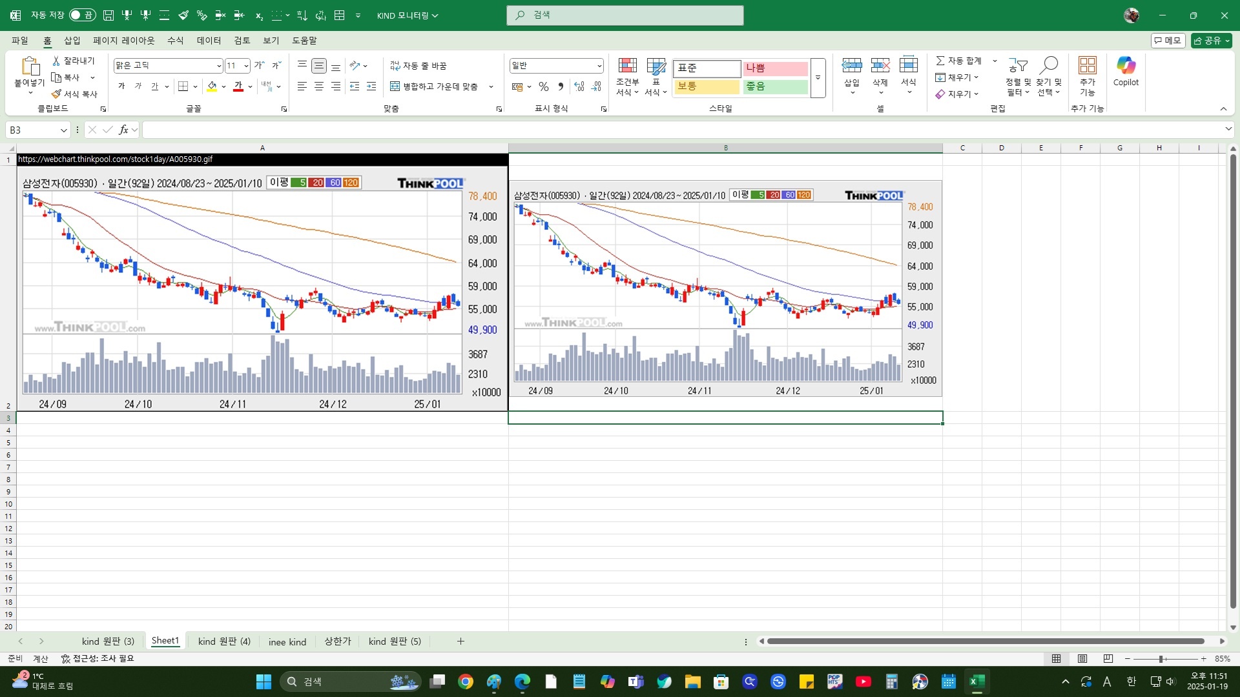Open the Add-ins (추가 기능) icon
1240x697 pixels.
coord(1088,65)
